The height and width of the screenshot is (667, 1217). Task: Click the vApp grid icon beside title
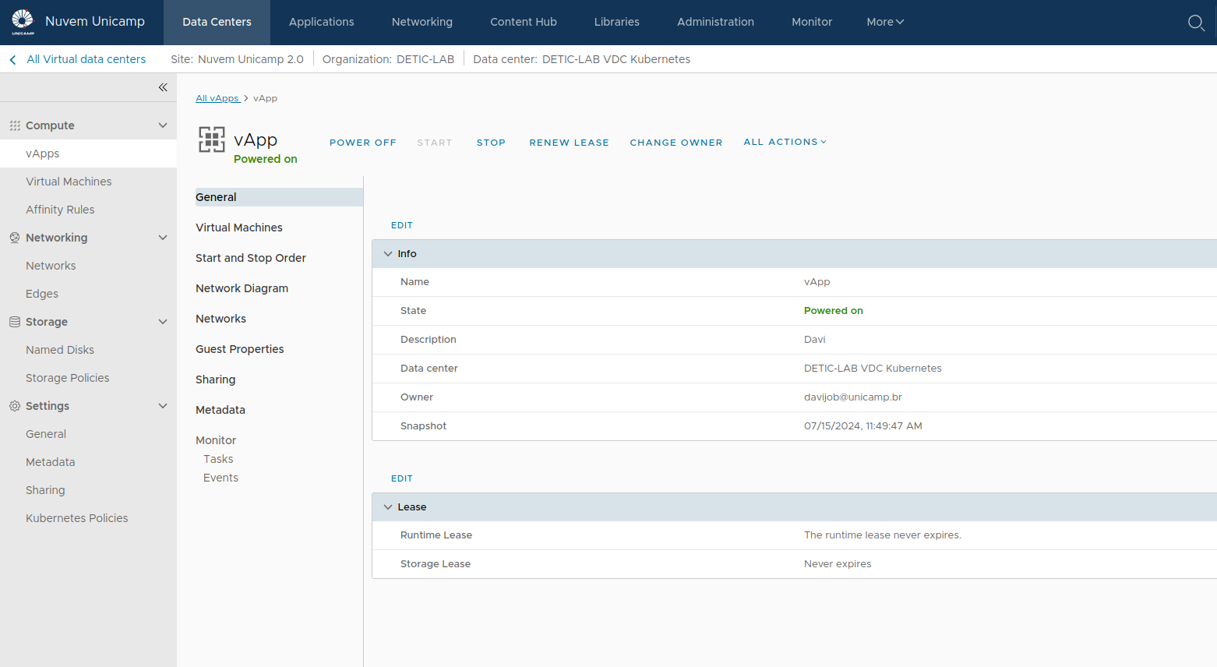pos(212,139)
